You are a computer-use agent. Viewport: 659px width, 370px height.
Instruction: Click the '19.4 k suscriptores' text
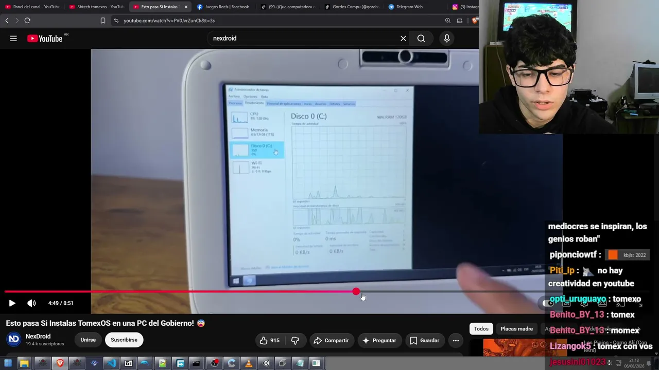click(45, 344)
